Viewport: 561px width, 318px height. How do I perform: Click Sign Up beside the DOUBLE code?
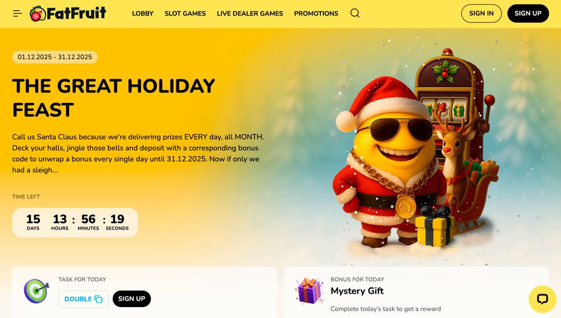click(132, 299)
